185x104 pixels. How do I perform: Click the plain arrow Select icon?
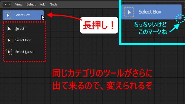[x=9, y=29]
